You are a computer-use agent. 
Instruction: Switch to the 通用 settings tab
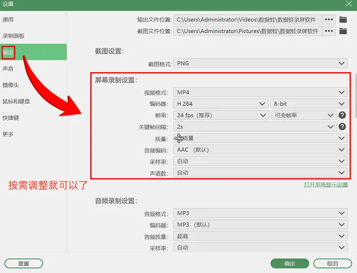[x=33, y=19]
